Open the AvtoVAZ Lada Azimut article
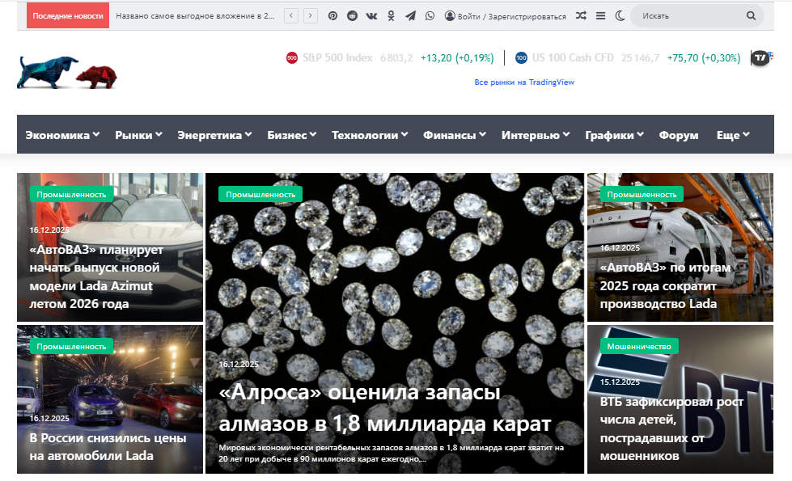 coord(96,276)
